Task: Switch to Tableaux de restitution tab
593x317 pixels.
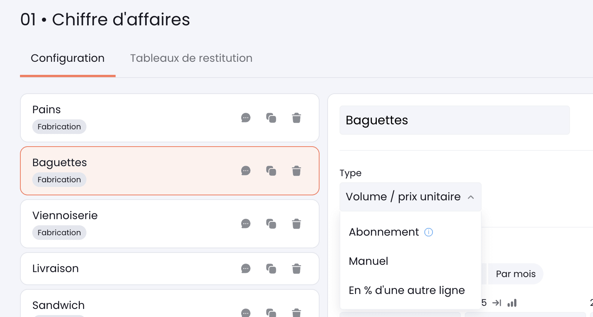Action: tap(191, 58)
